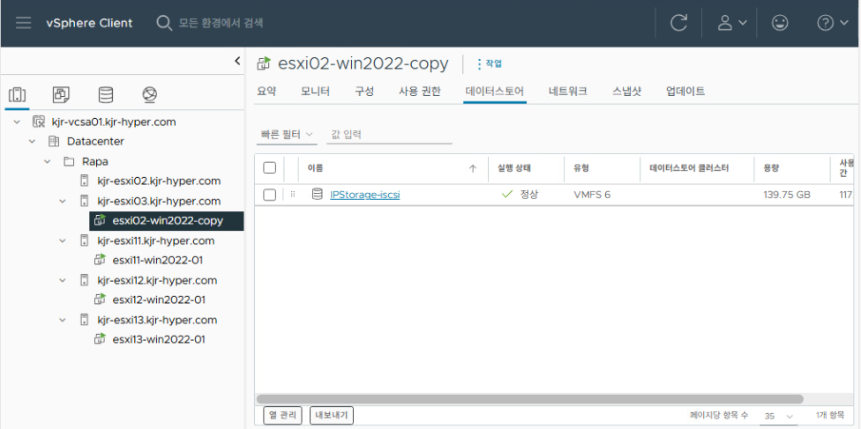This screenshot has height=429, width=861.
Task: Click the 139.75 GB capacity cell
Action: [x=787, y=195]
